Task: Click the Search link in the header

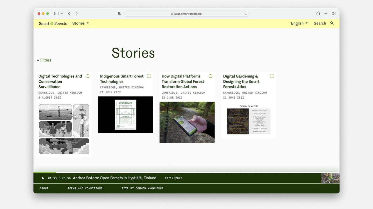Action: (320, 23)
